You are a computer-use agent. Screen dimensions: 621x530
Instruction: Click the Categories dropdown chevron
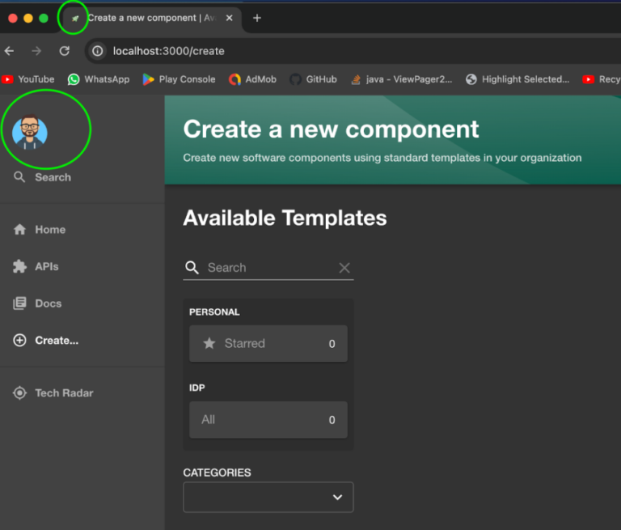click(x=337, y=497)
